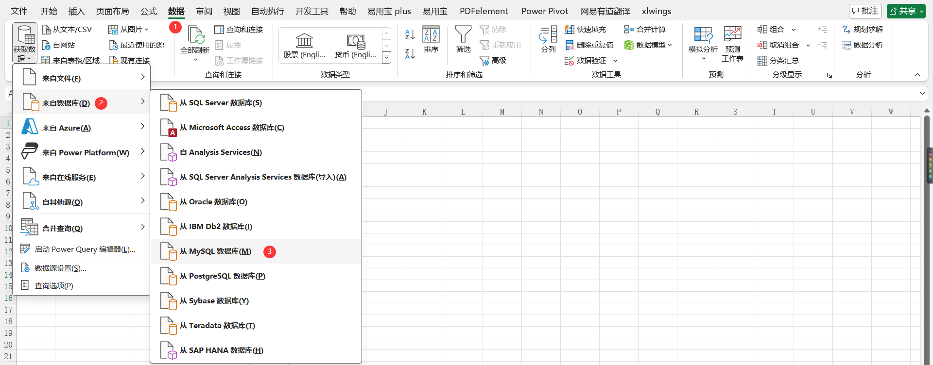Screen dimensions: 933x365
Task: Click Show Detail icon in outline group
Action: tap(822, 30)
